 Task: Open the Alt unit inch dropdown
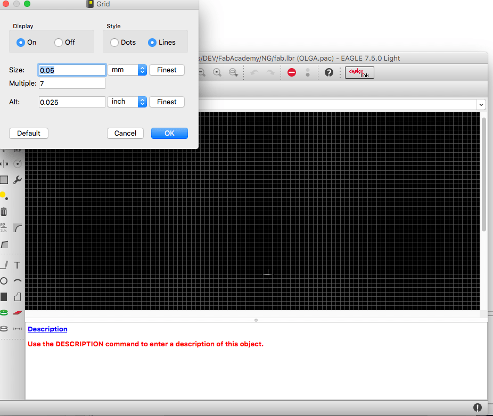point(127,102)
